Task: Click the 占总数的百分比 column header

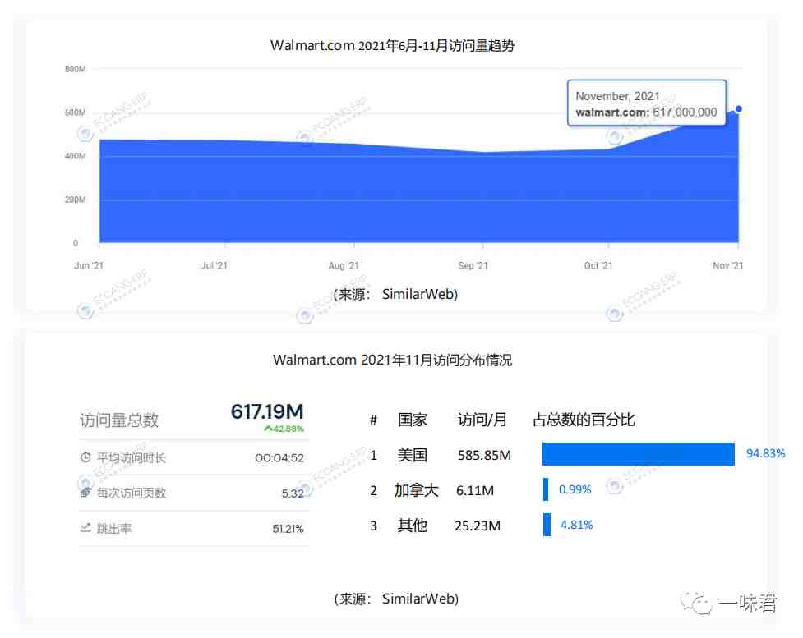Action: coord(584,420)
